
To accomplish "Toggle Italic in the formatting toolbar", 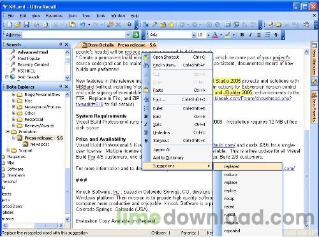I will (x=251, y=34).
